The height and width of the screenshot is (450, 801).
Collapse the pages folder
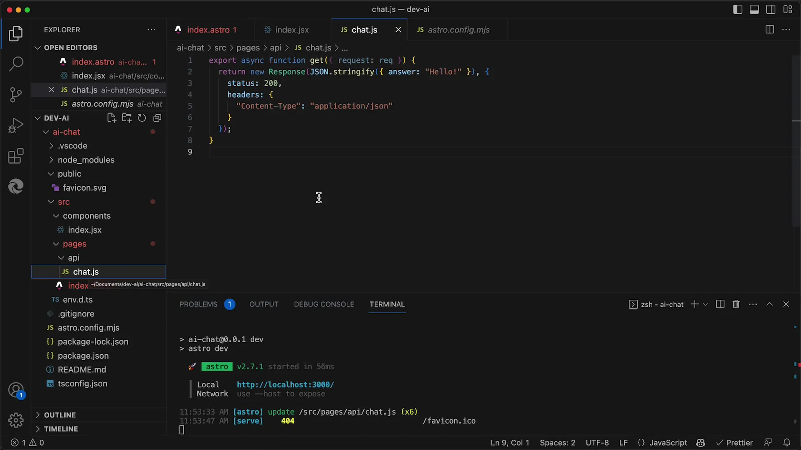coord(99,244)
